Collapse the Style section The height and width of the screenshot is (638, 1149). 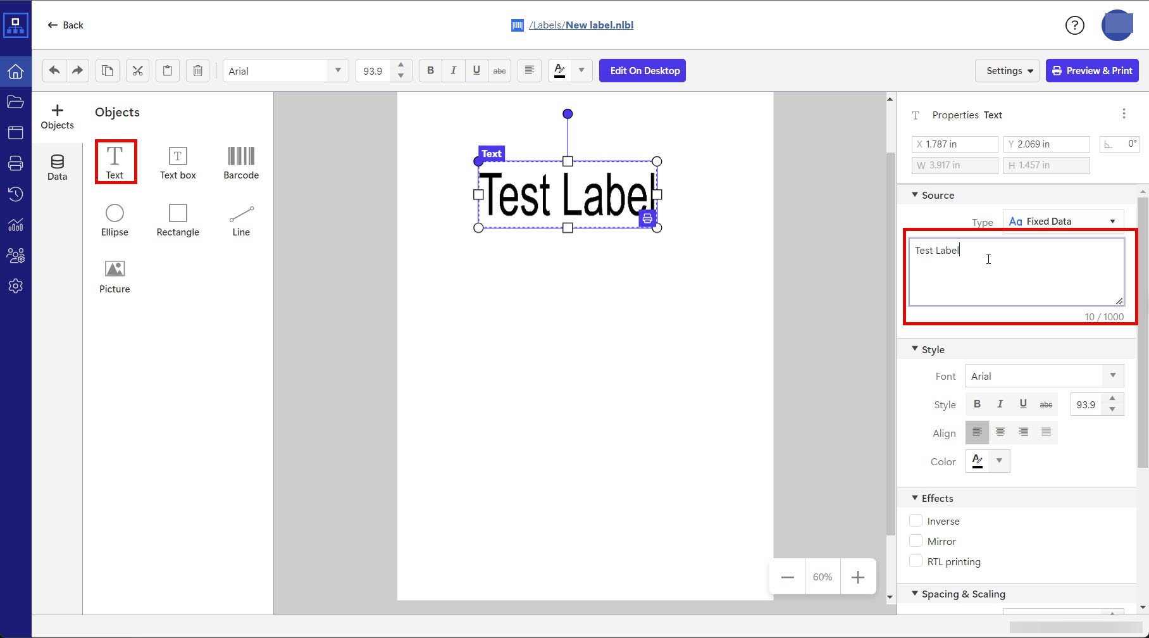915,349
